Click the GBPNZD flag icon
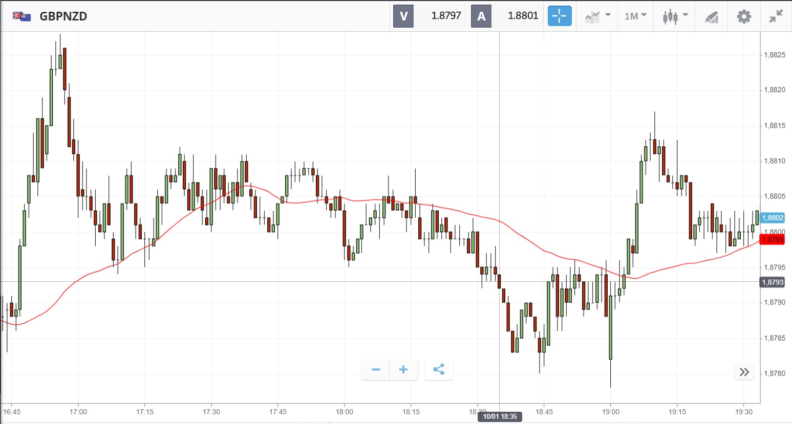Screen dimensions: 792x424 click(x=22, y=16)
